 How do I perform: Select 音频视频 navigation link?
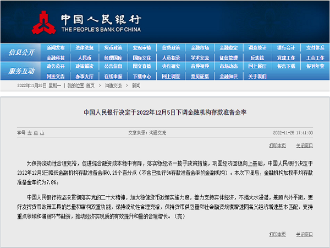(200, 67)
